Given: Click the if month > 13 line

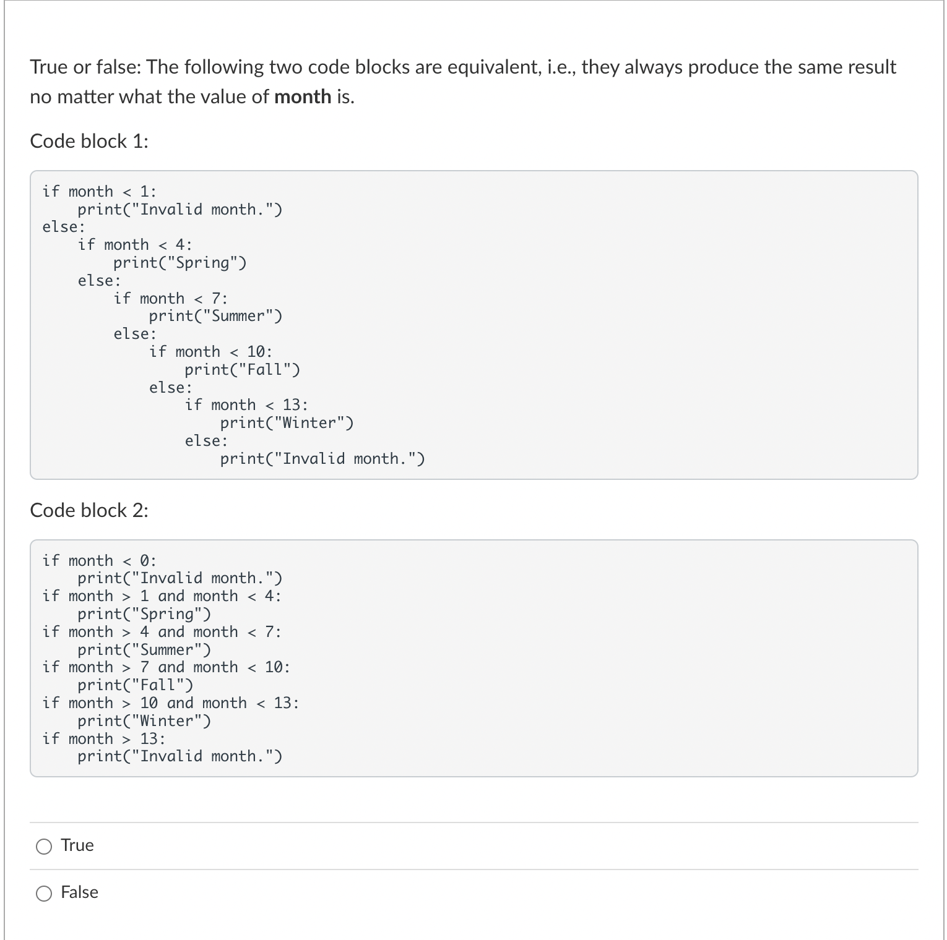Looking at the screenshot, I should (x=103, y=738).
